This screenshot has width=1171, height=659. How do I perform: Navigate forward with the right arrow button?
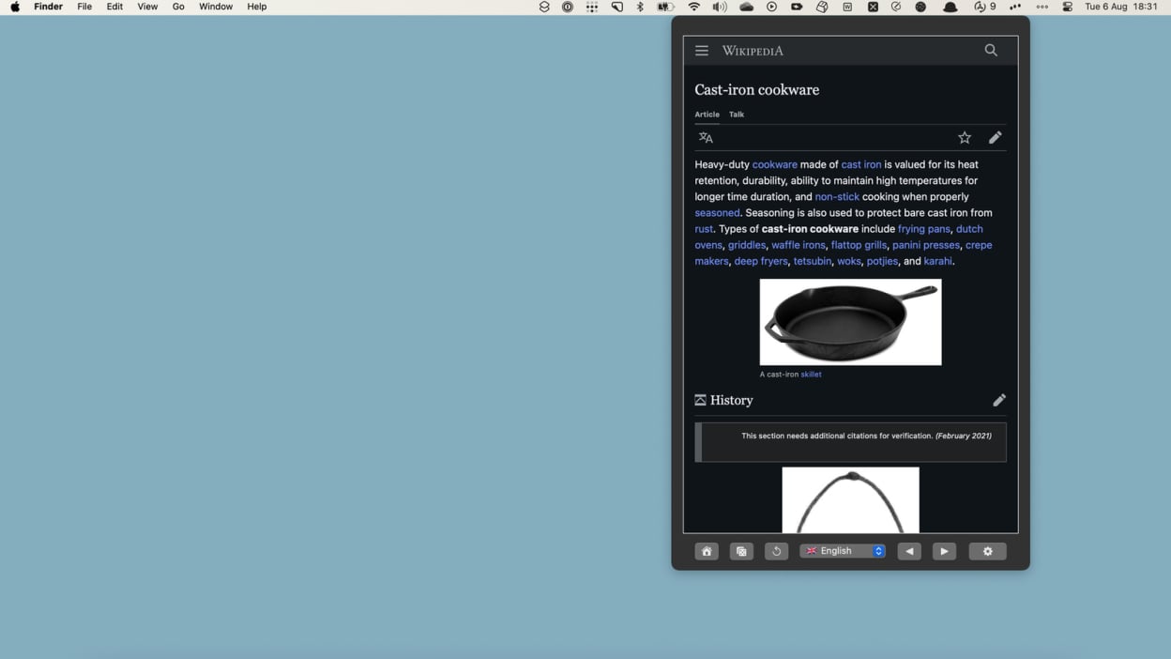point(944,552)
